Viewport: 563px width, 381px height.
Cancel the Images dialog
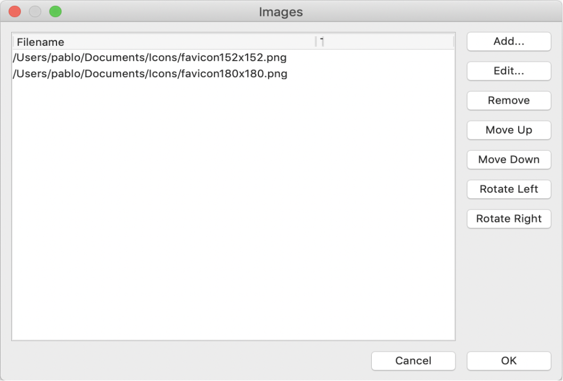pos(413,361)
